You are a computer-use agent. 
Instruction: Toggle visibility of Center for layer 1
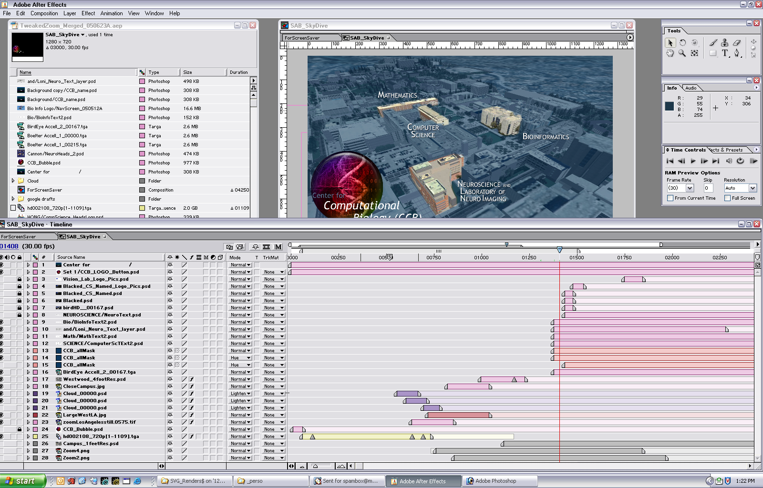click(2, 265)
